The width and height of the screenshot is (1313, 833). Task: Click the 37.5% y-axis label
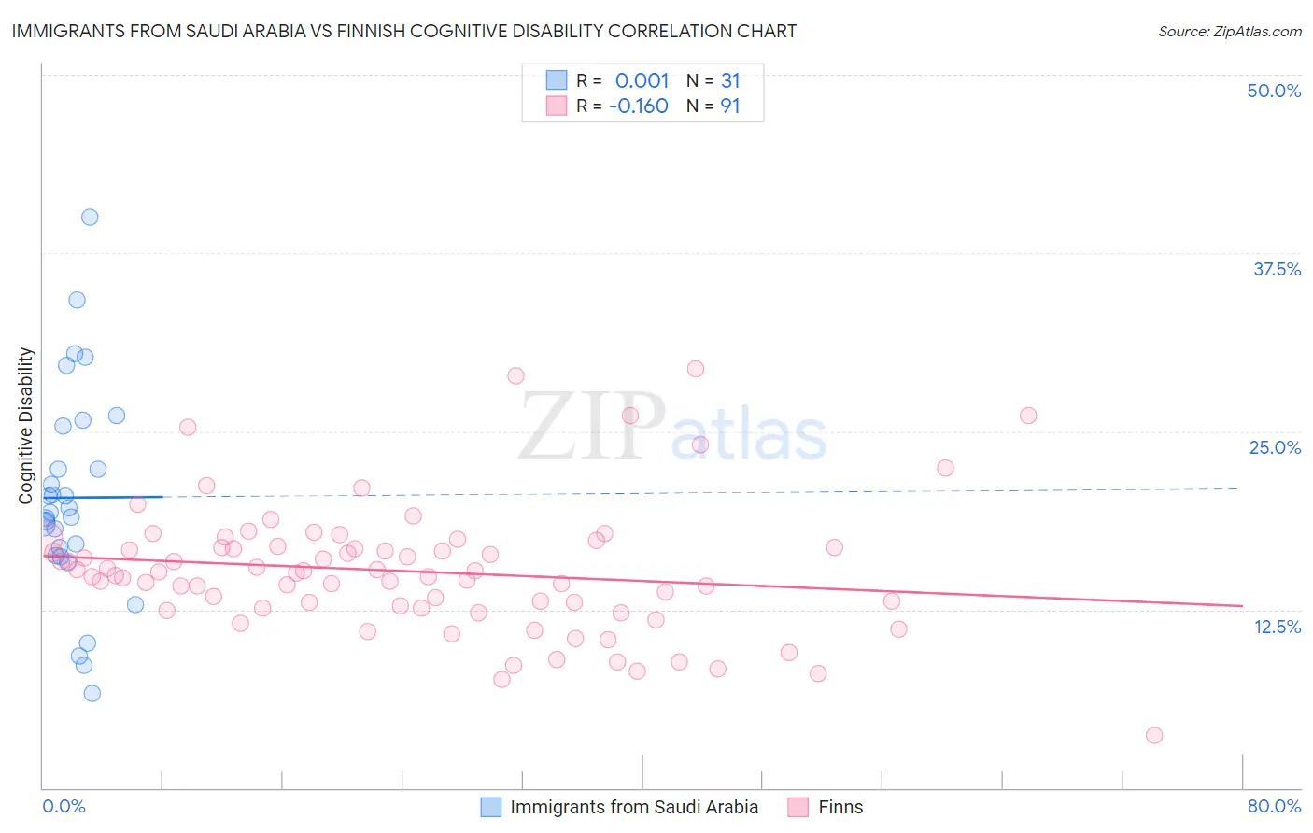coord(1277,269)
